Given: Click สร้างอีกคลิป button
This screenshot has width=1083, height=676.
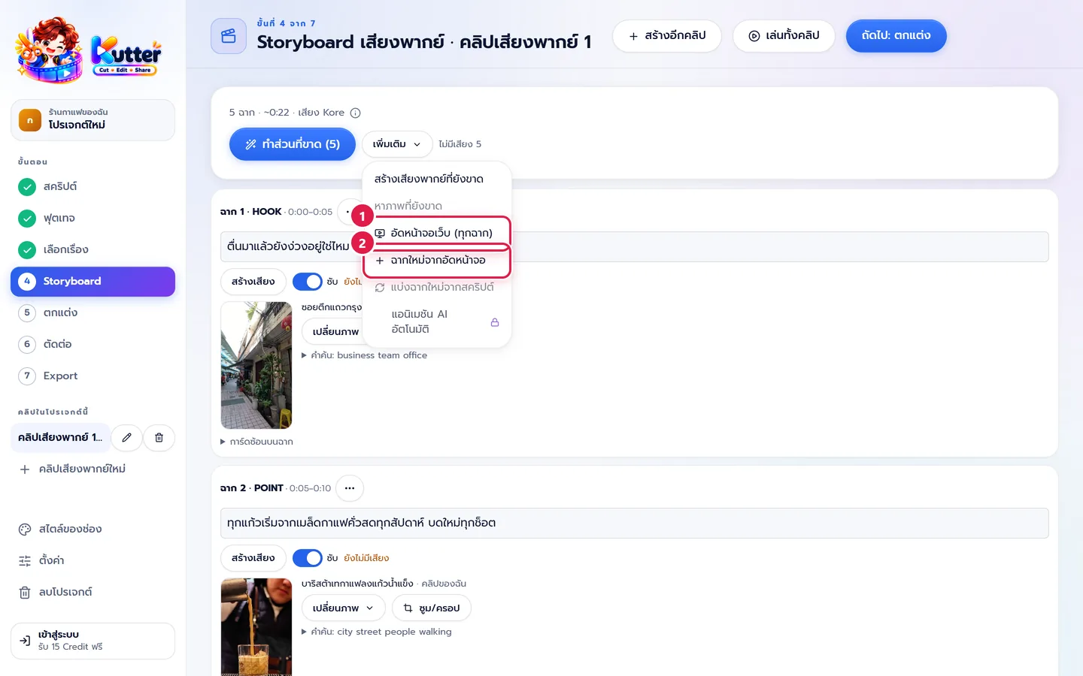Looking at the screenshot, I should (x=667, y=36).
